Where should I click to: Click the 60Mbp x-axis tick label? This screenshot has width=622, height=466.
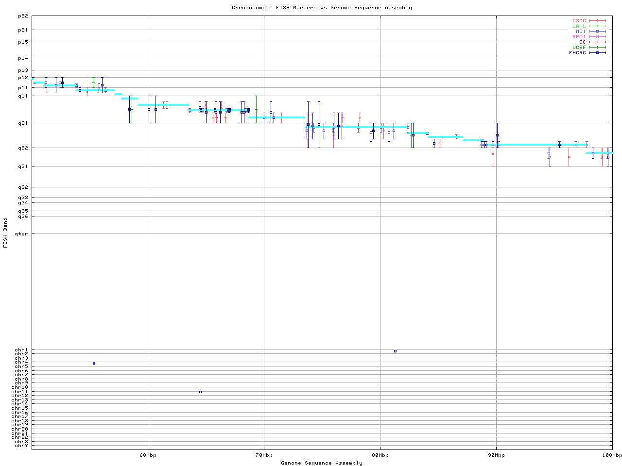click(148, 455)
